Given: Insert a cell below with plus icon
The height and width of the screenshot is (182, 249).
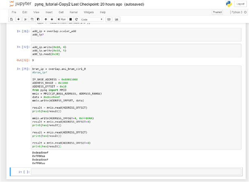Looking at the screenshot, I should click(18, 19).
